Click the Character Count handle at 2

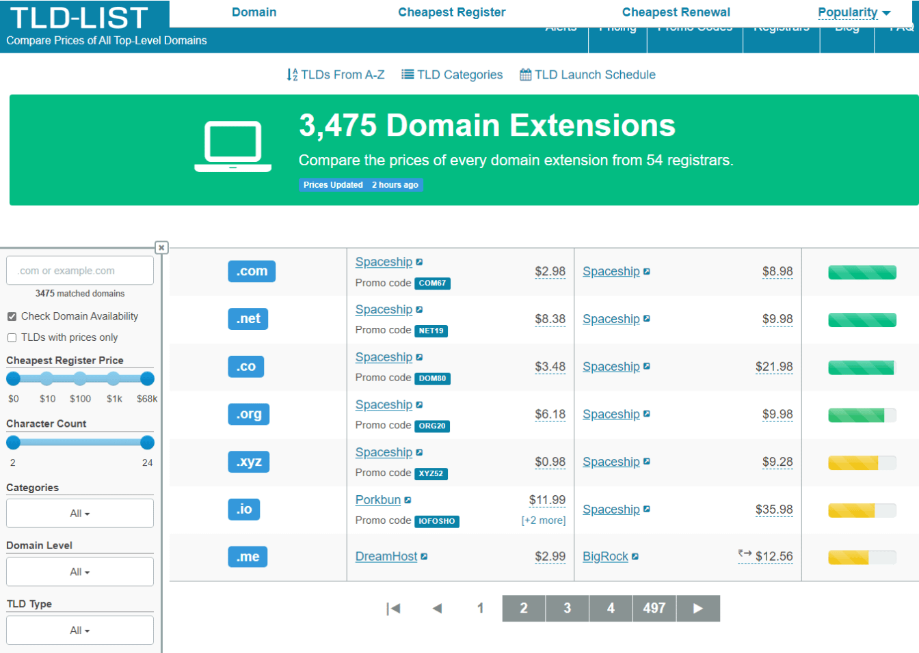coord(13,443)
